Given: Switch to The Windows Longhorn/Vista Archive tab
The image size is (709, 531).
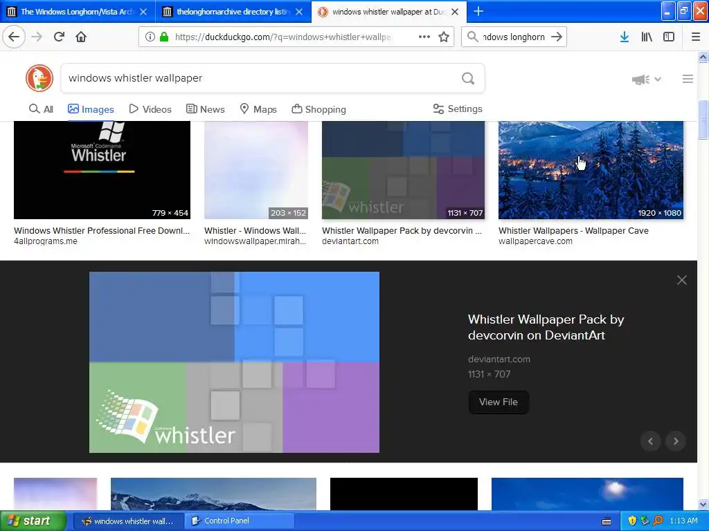Looking at the screenshot, I should [x=78, y=12].
